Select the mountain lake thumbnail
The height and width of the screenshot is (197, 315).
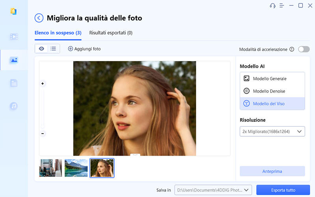(x=76, y=168)
